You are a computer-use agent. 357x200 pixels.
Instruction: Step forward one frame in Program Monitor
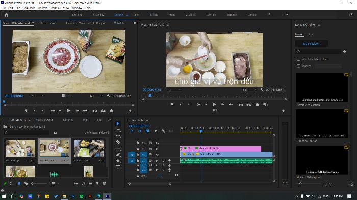point(223,104)
